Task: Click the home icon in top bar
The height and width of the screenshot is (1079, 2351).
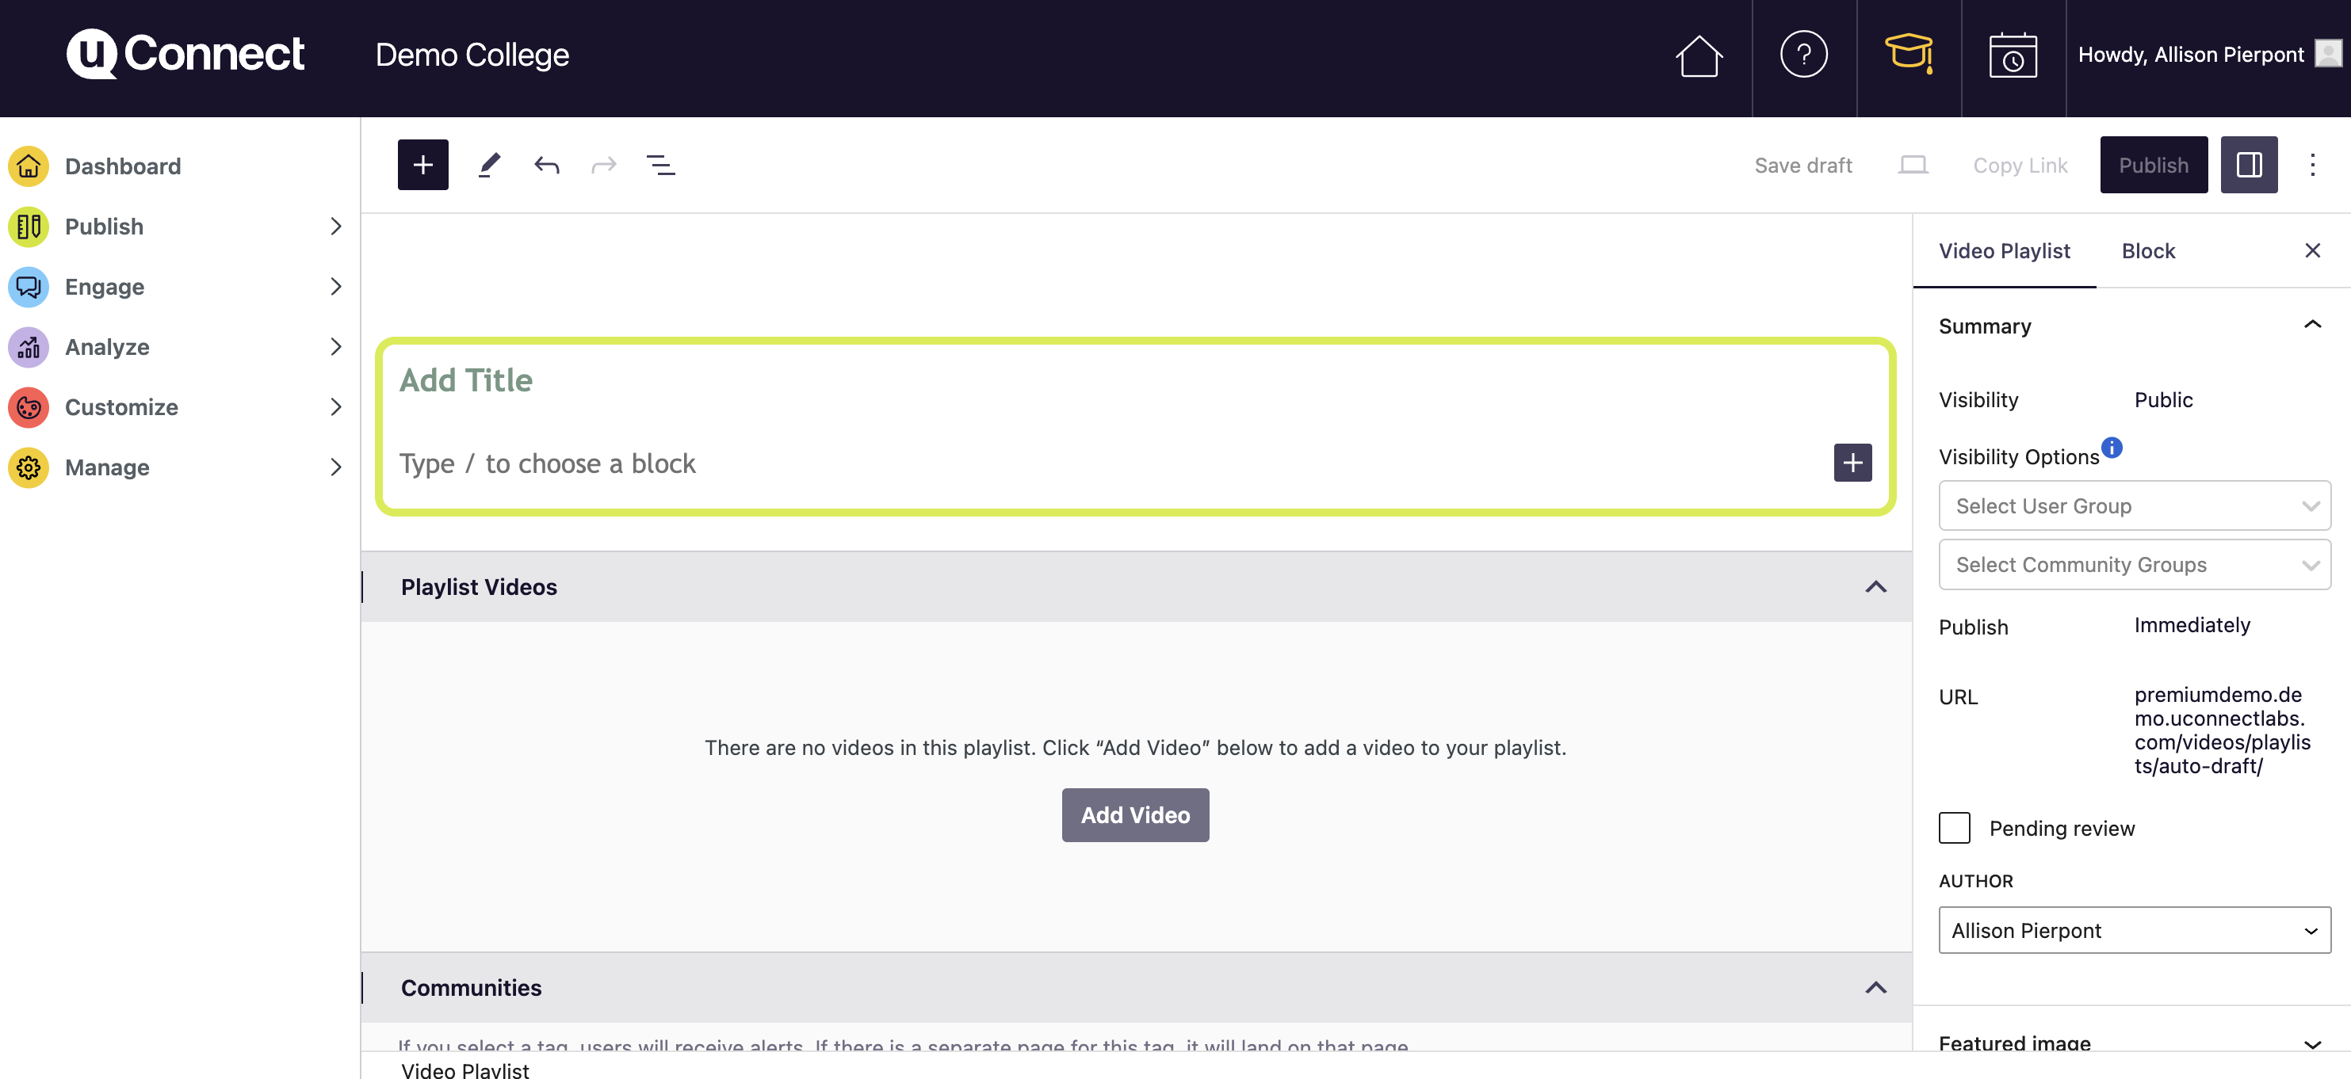Action: (1698, 55)
